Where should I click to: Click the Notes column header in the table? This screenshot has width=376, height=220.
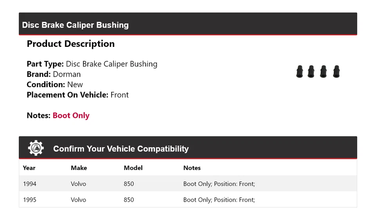tap(192, 168)
